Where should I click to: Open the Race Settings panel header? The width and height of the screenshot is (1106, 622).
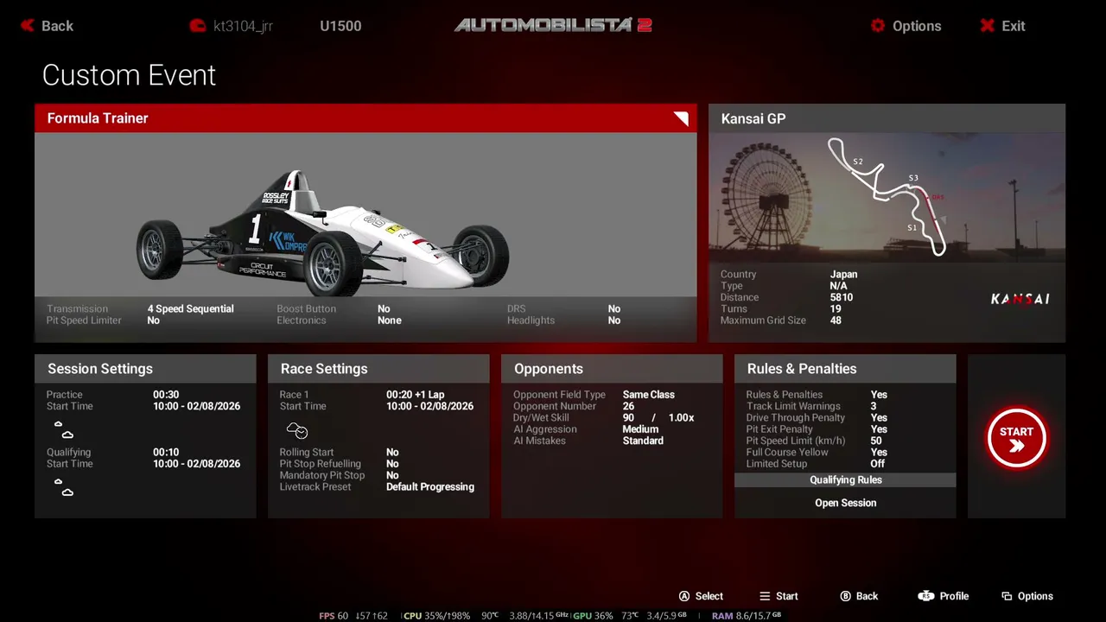pos(378,369)
